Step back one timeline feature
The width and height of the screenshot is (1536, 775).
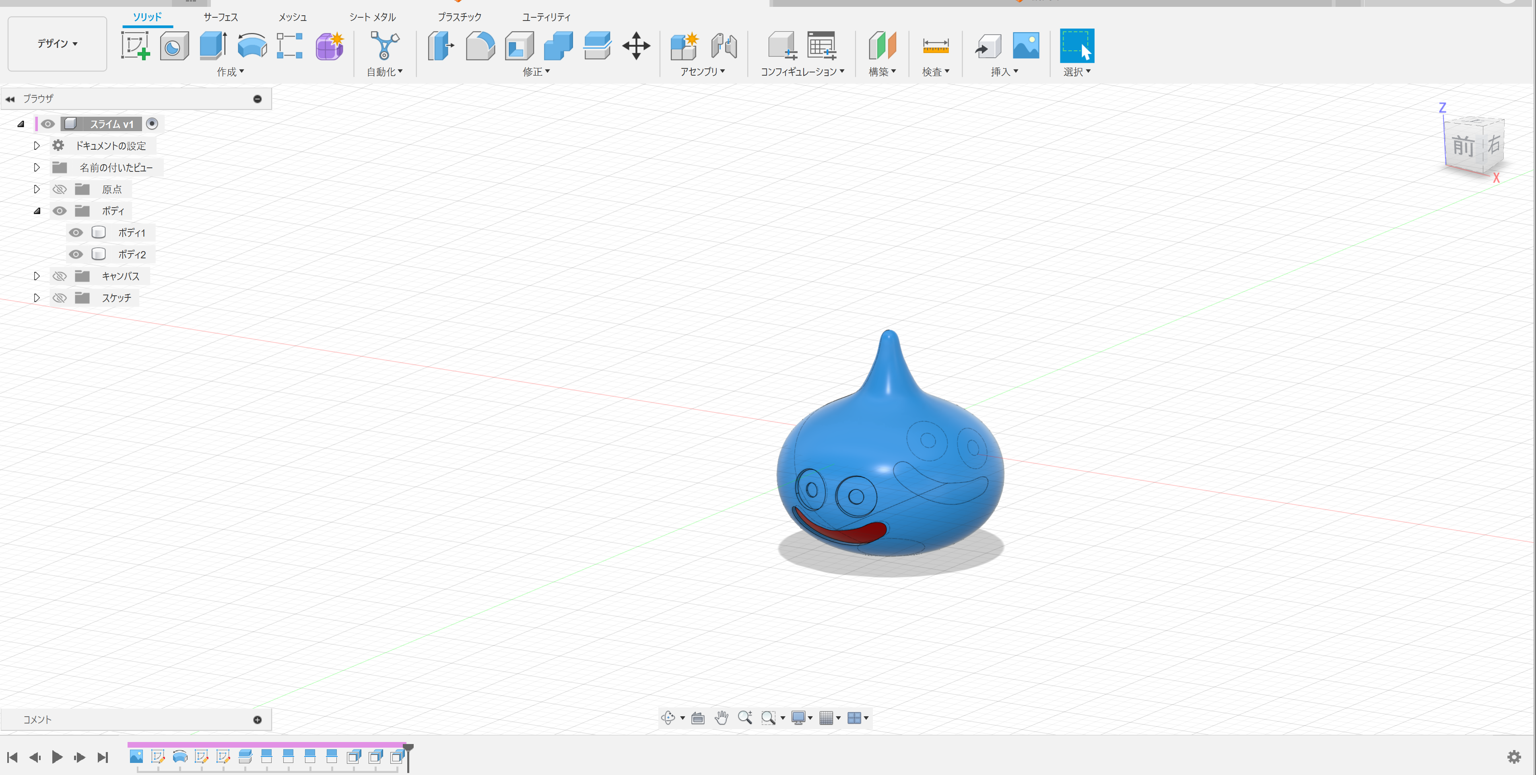pyautogui.click(x=35, y=757)
